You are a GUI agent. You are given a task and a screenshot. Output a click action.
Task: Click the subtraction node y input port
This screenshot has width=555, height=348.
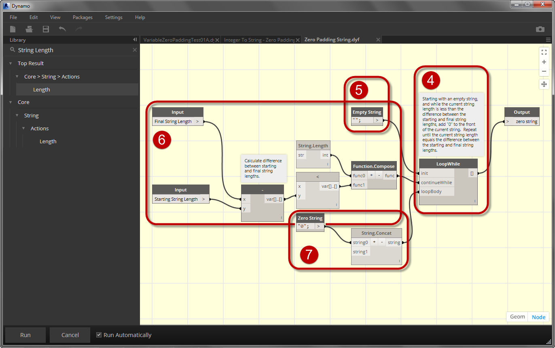[x=246, y=209]
